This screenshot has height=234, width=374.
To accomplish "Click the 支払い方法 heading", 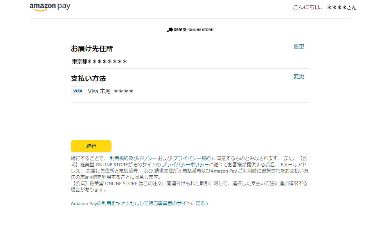I will [88, 79].
